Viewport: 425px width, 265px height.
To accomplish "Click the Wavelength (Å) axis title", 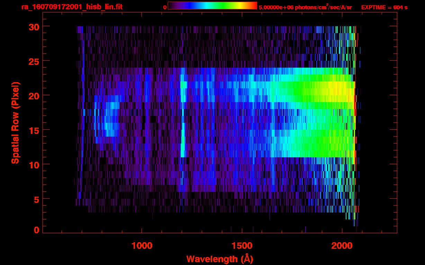I will pyautogui.click(x=220, y=258).
